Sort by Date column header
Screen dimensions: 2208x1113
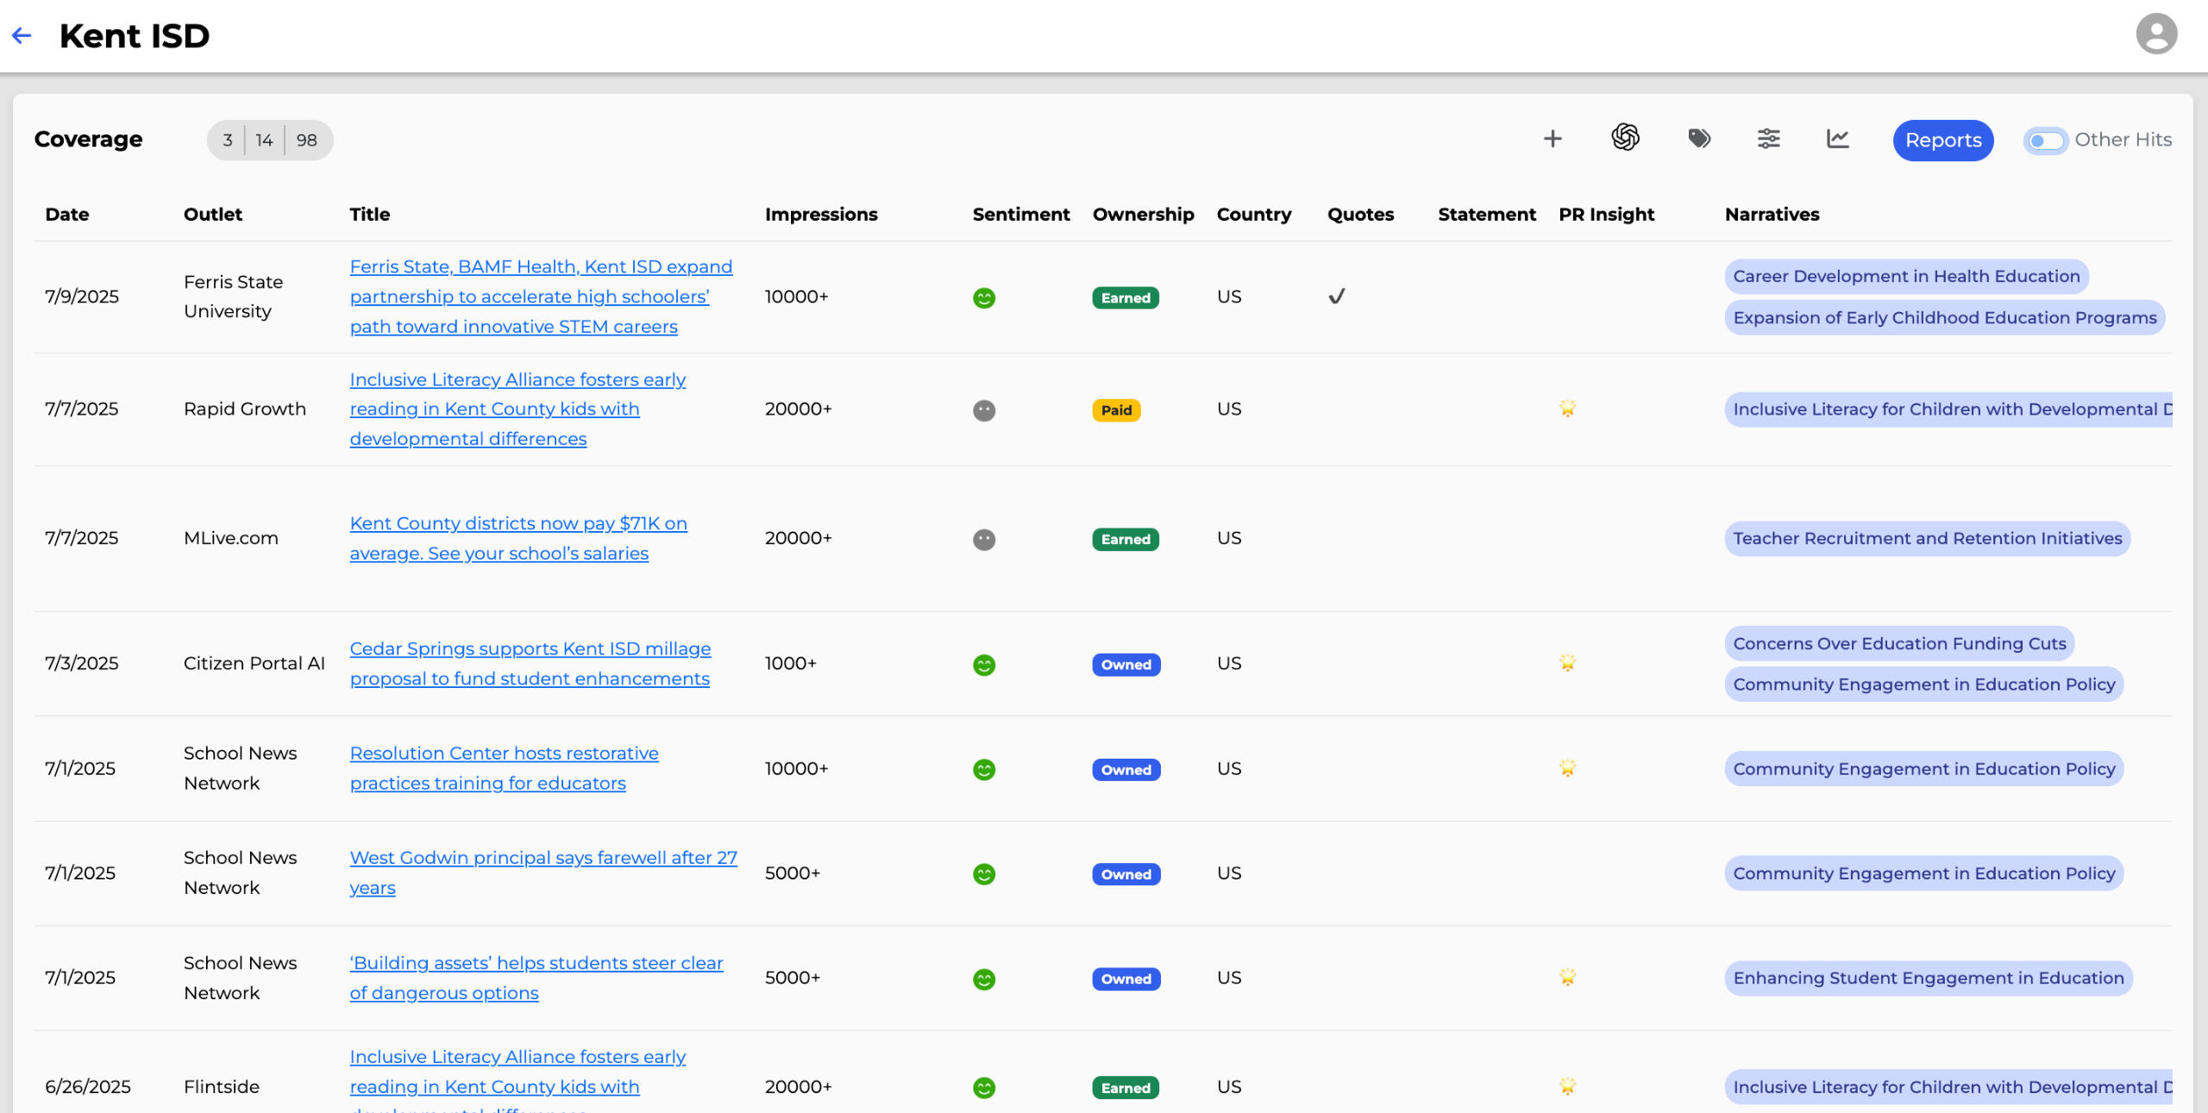pos(67,214)
